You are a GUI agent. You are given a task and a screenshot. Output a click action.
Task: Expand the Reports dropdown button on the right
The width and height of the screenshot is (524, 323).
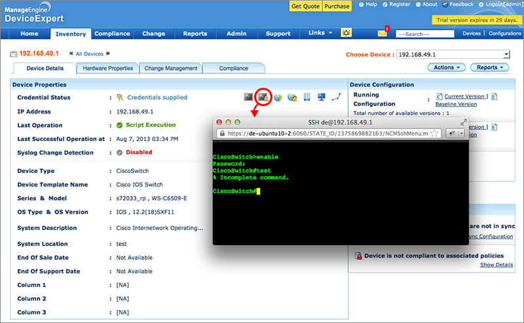point(489,67)
